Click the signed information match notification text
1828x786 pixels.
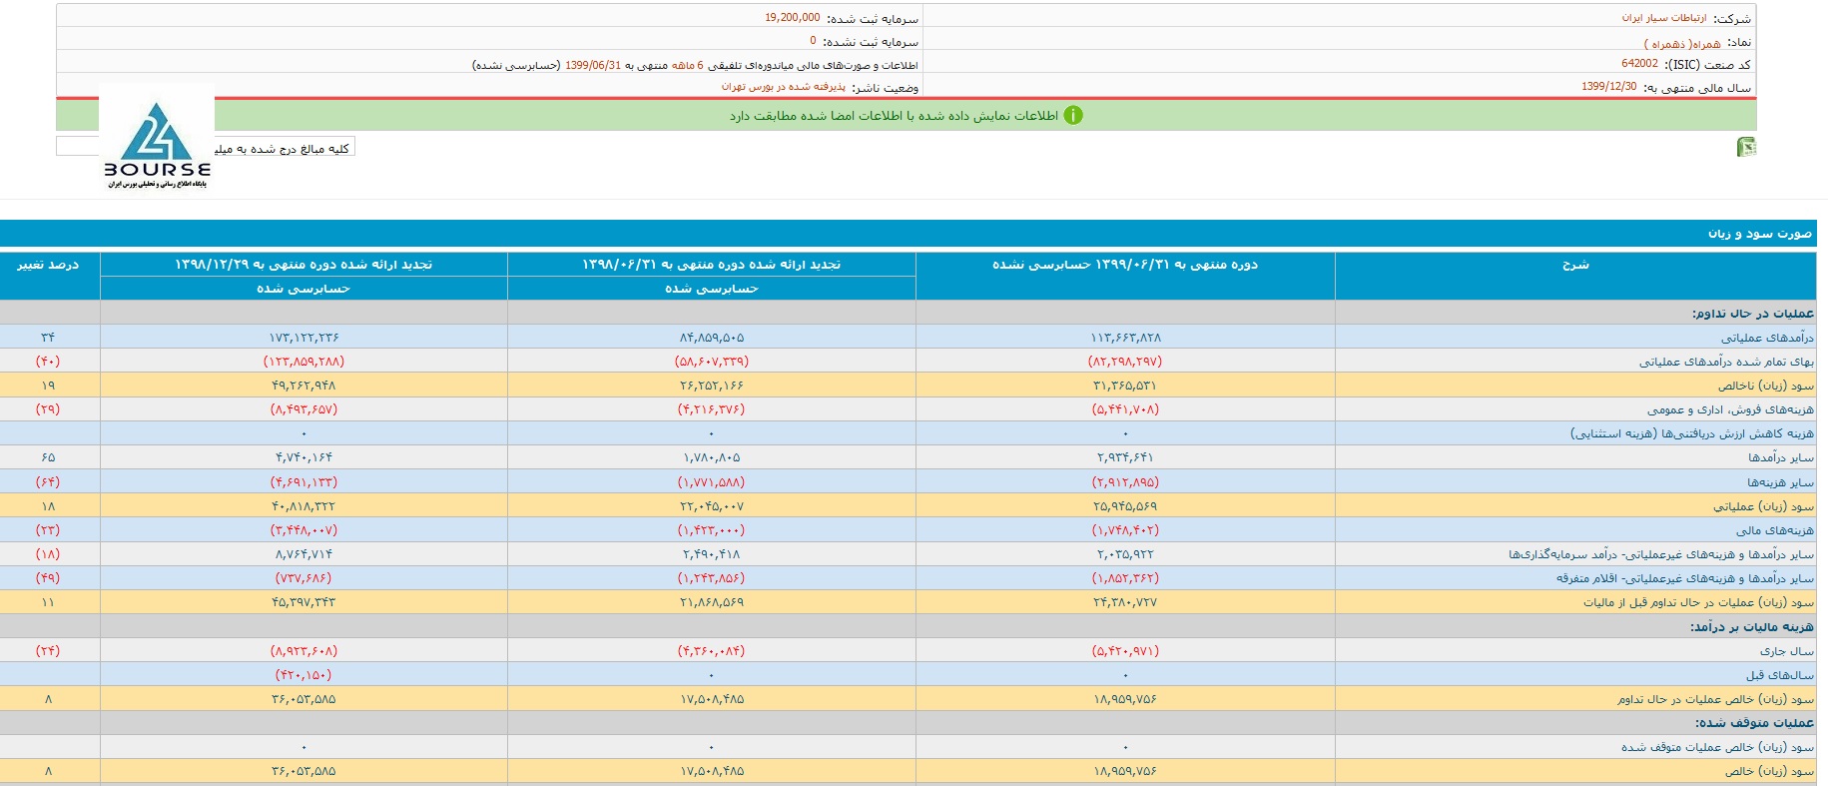pos(894,116)
